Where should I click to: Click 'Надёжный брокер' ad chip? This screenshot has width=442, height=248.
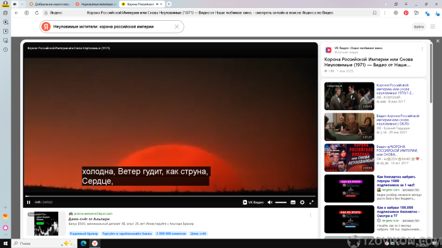84,234
